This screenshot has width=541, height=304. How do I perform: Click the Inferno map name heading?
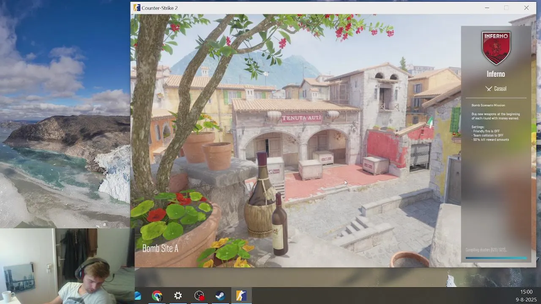tap(496, 74)
